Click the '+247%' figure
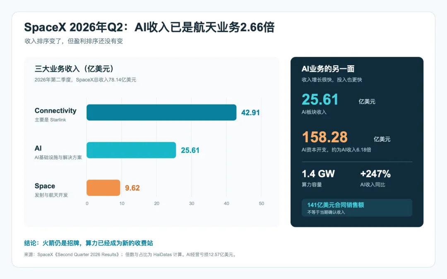Viewport: 447px width, 279px height. (375, 174)
